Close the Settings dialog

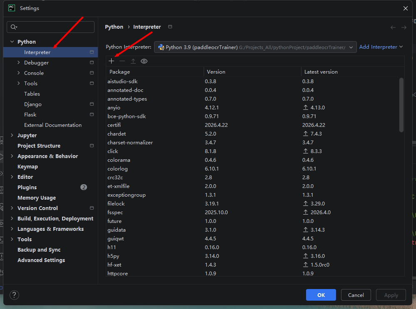tap(406, 8)
